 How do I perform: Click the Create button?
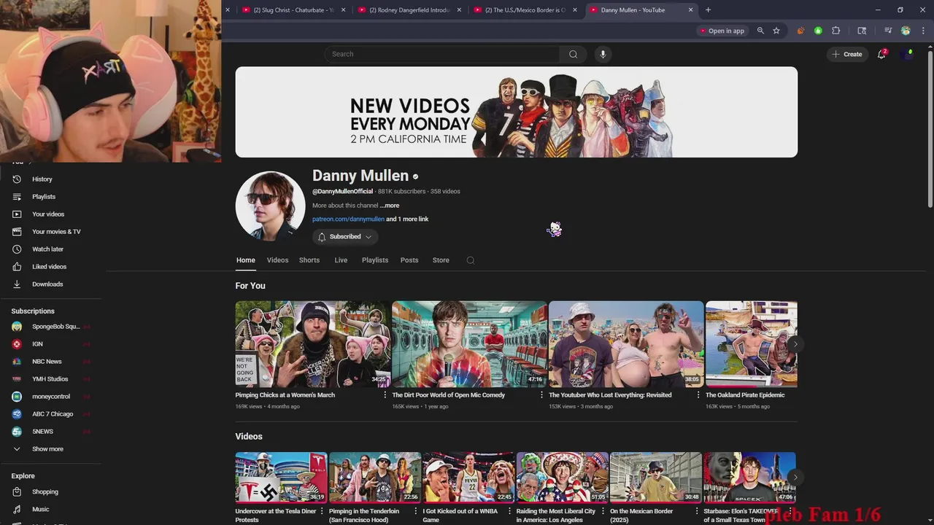pyautogui.click(x=847, y=54)
